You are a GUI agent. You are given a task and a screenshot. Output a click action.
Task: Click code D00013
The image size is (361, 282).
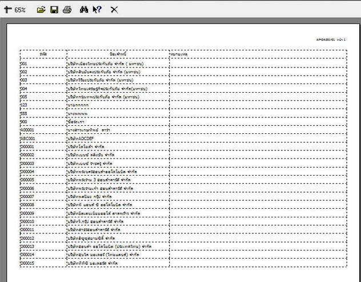(x=27, y=247)
